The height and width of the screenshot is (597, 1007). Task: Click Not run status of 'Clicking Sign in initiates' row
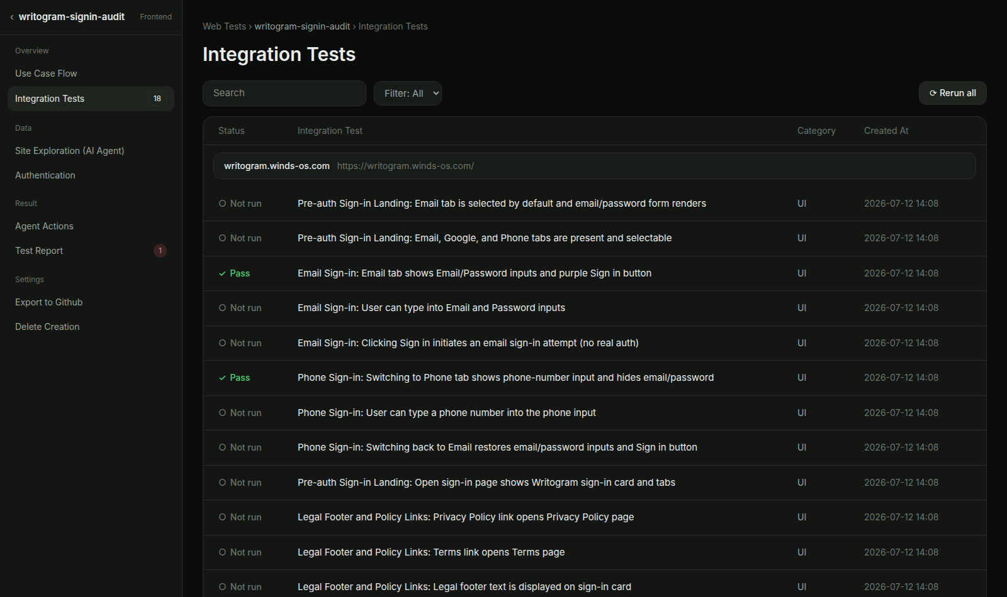click(x=240, y=343)
